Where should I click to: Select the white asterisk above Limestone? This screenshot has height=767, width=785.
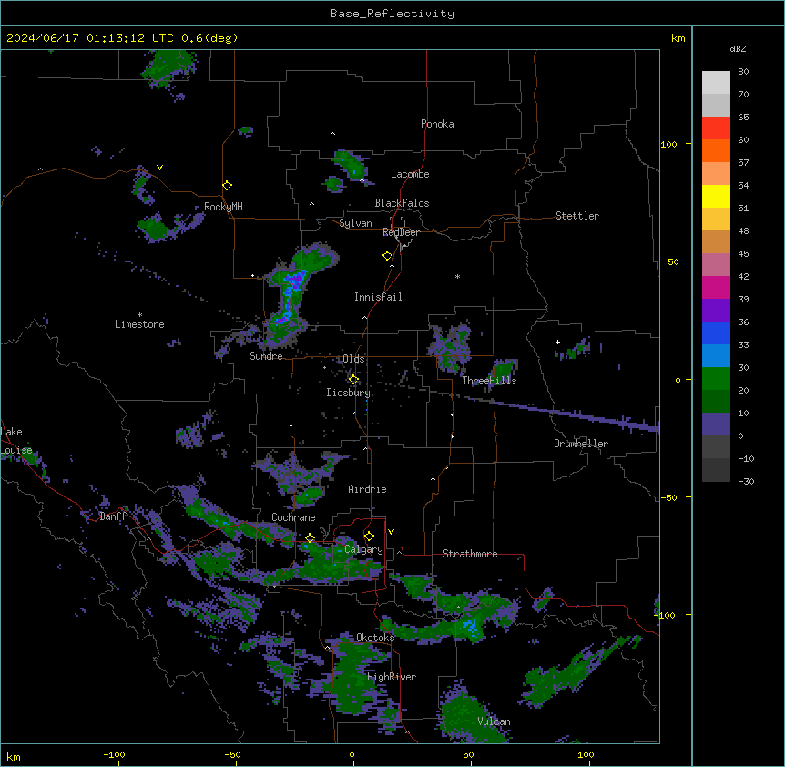click(x=139, y=315)
